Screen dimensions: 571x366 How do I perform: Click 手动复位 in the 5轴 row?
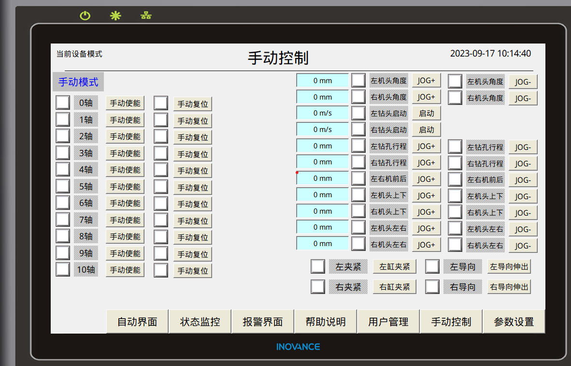click(193, 188)
